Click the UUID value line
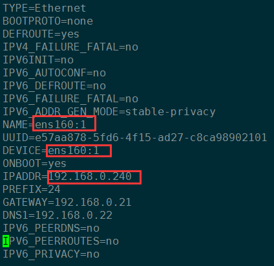 (135, 138)
